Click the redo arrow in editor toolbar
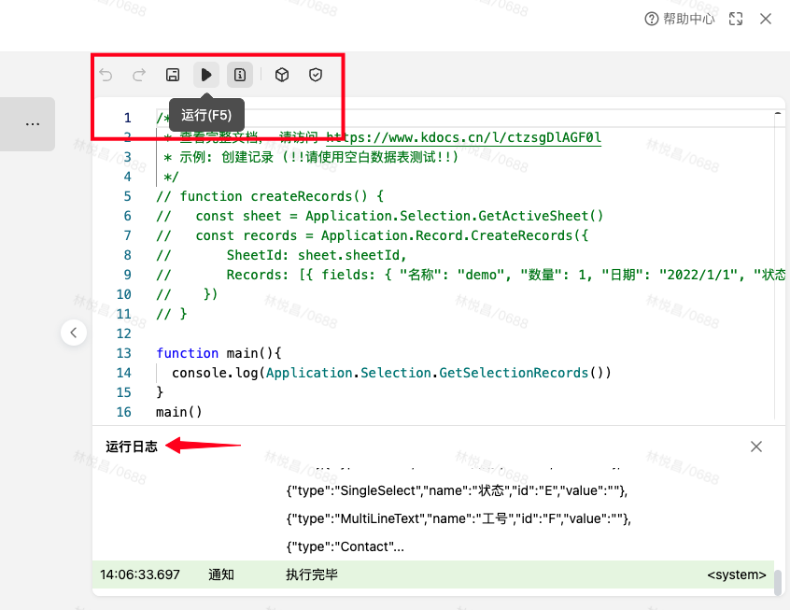The width and height of the screenshot is (790, 610). [139, 75]
